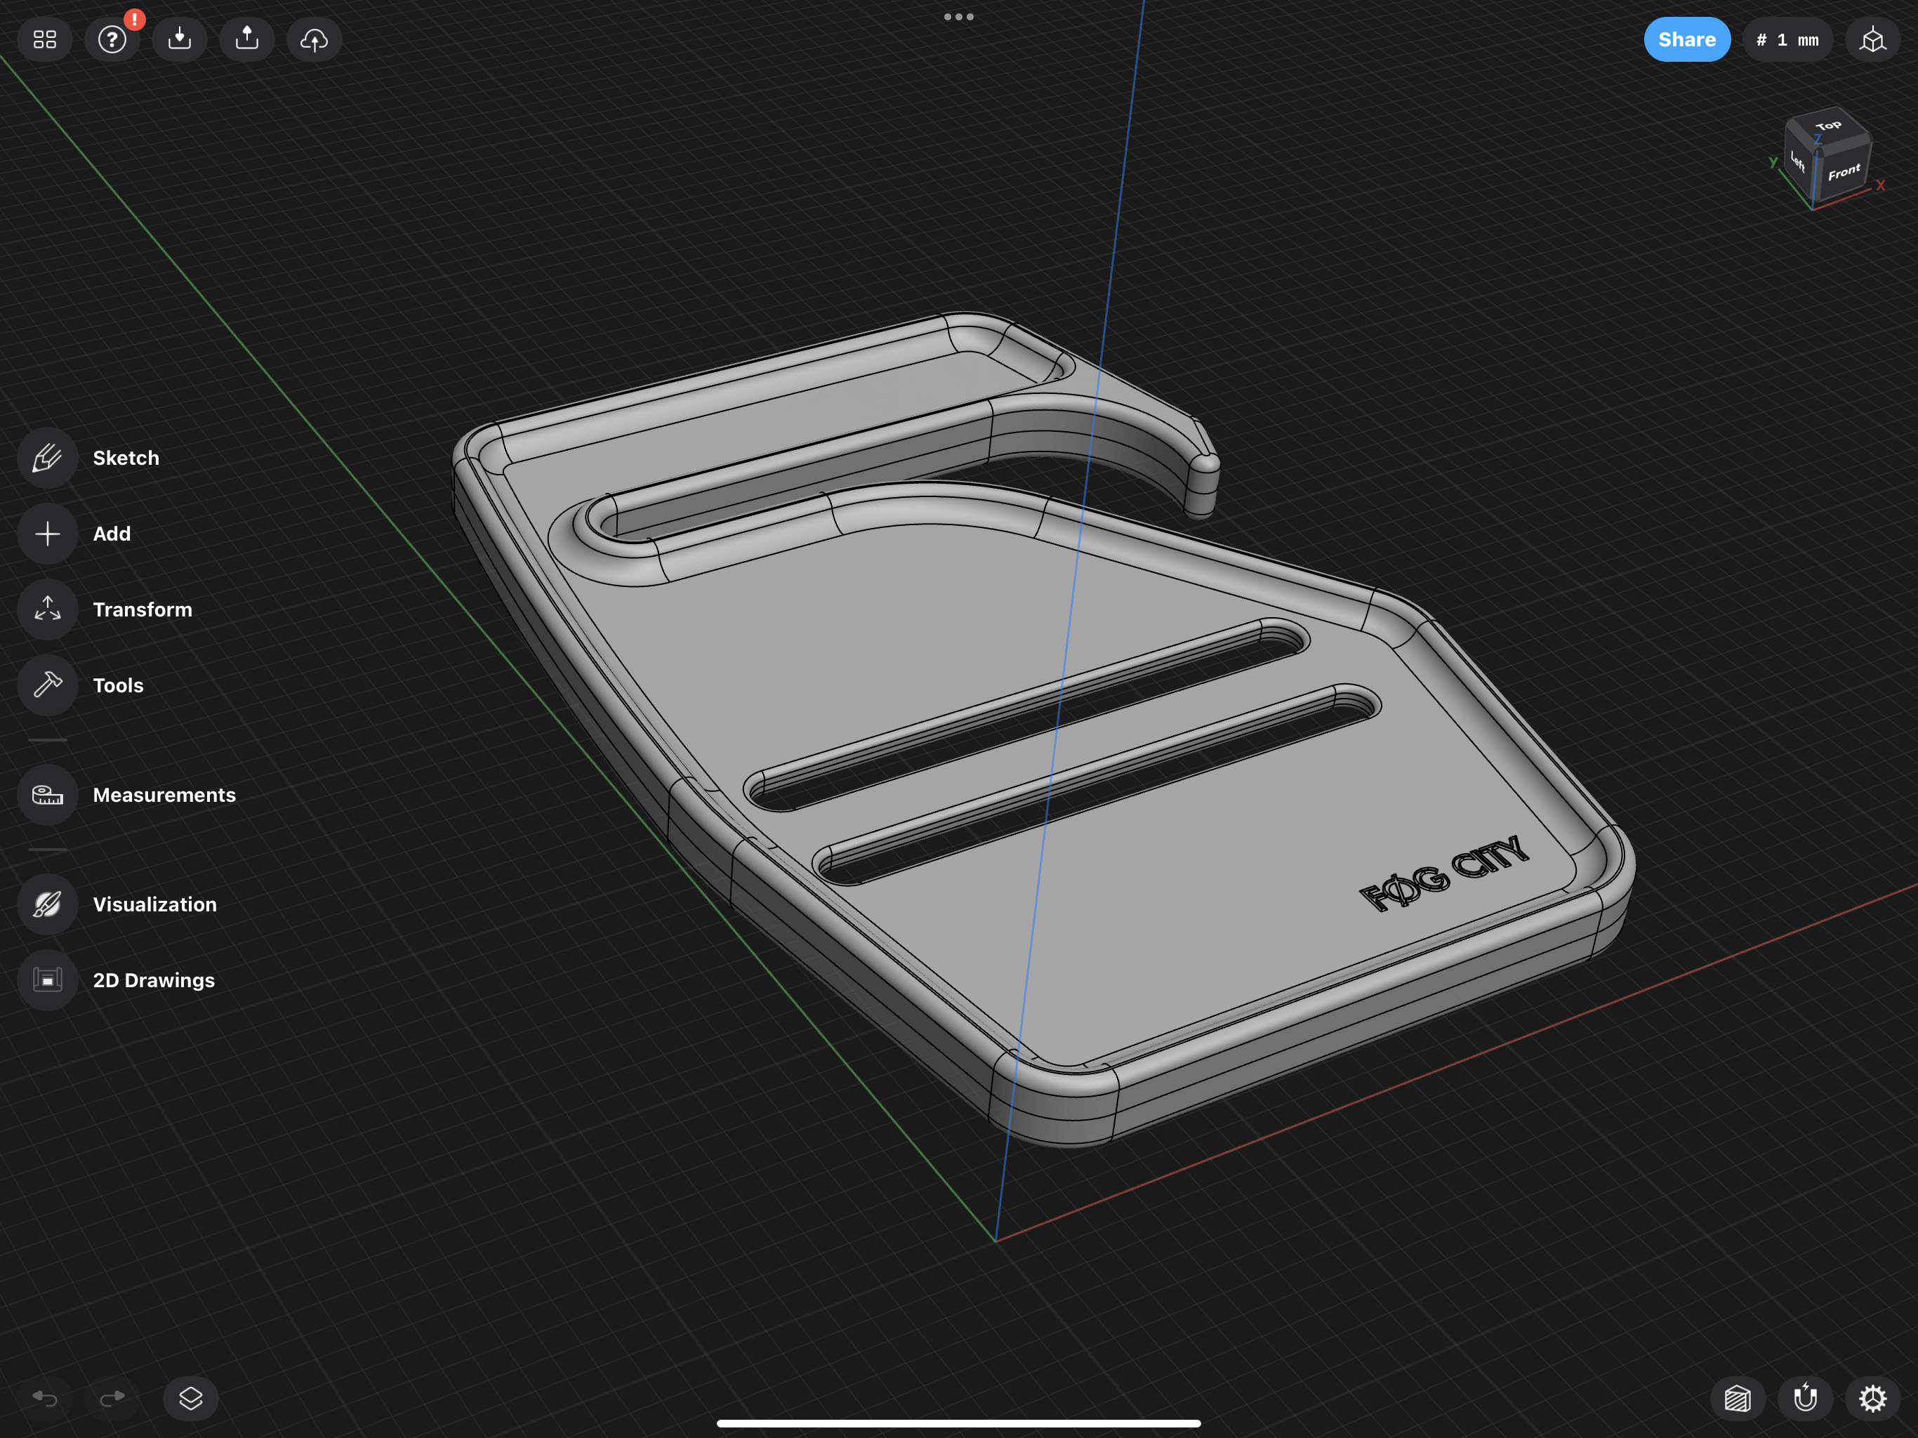
Task: Open the Measurements tape icon
Action: click(48, 794)
